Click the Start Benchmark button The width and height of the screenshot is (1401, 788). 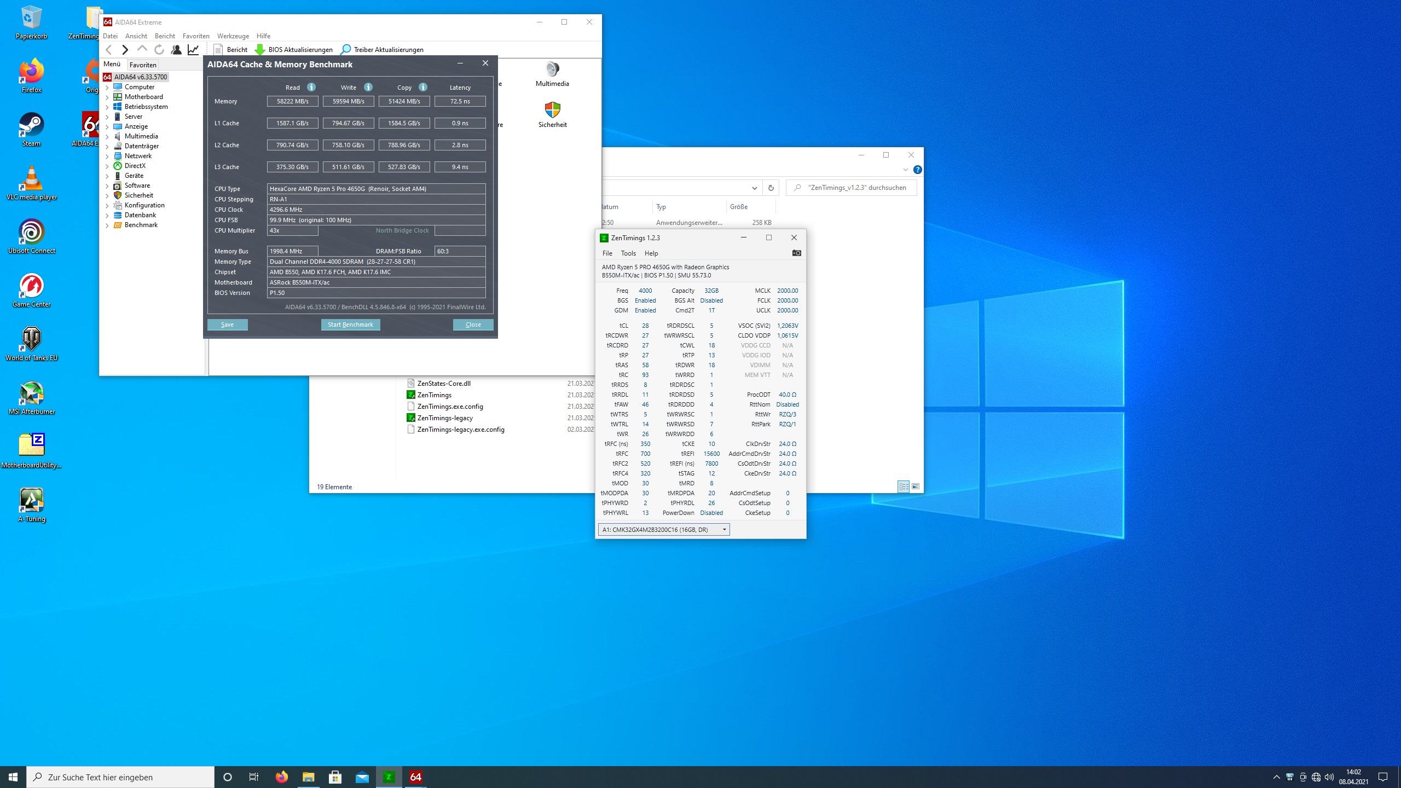350,325
